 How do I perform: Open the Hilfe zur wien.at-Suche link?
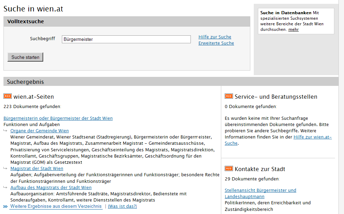(313, 137)
